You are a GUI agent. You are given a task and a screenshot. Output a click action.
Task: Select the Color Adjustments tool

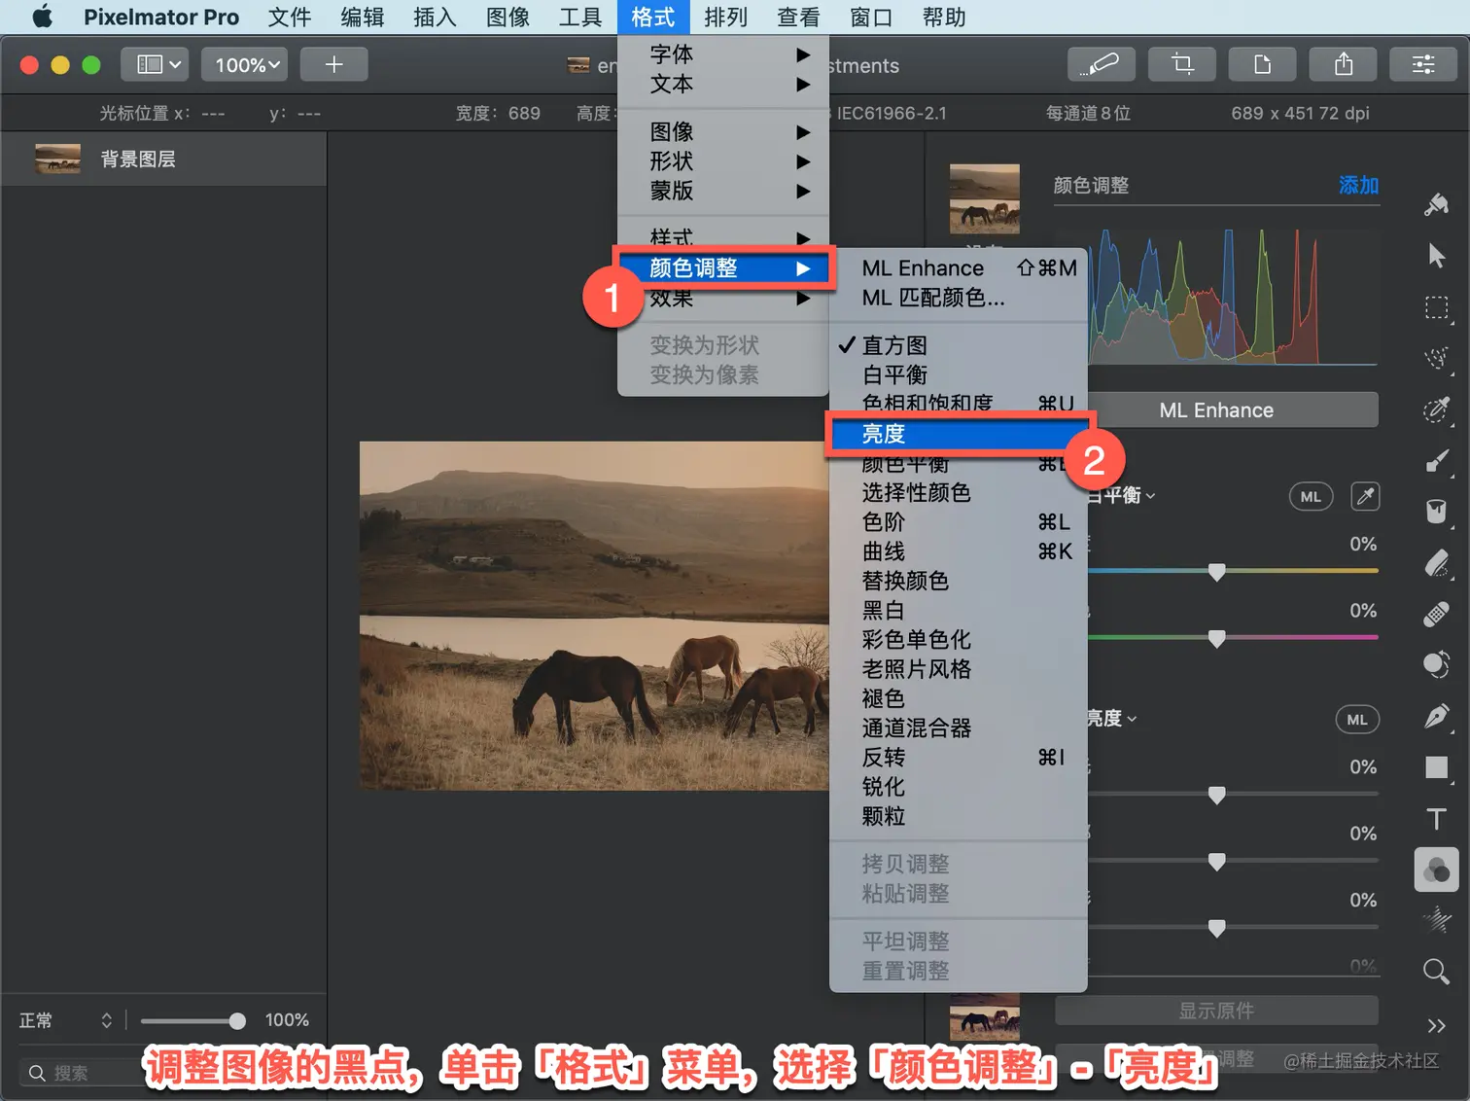click(x=1436, y=870)
